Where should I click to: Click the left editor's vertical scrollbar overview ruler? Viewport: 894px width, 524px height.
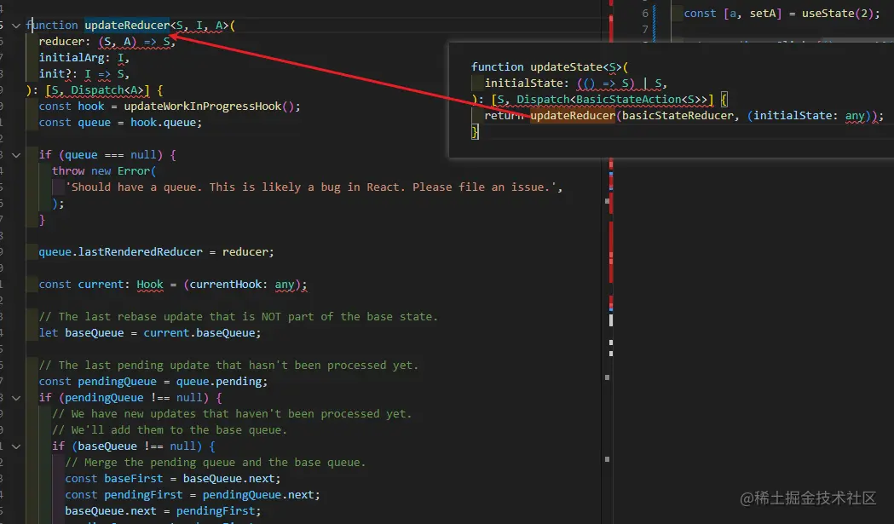(609, 262)
